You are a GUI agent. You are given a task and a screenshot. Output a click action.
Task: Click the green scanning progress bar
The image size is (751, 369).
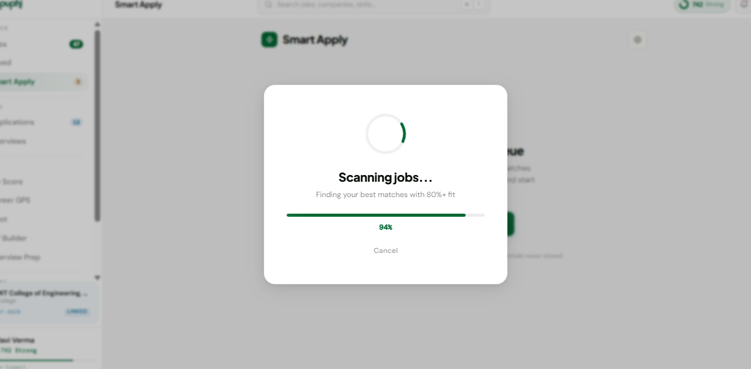pos(386,215)
